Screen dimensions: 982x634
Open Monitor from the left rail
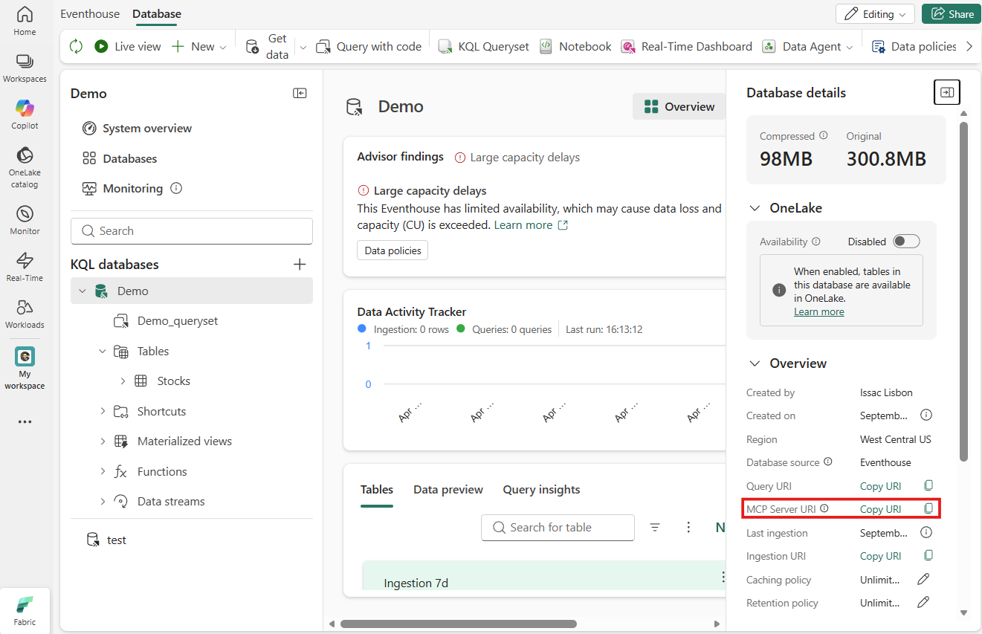click(x=25, y=220)
